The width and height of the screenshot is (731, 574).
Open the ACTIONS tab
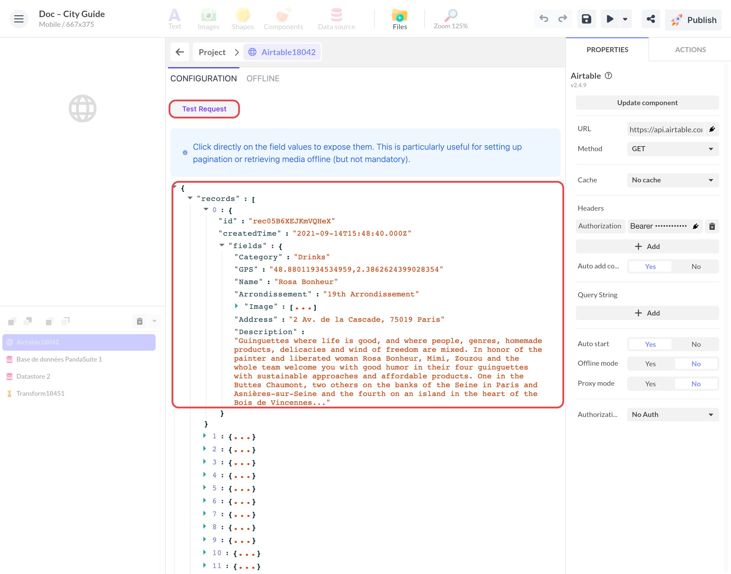tap(690, 50)
